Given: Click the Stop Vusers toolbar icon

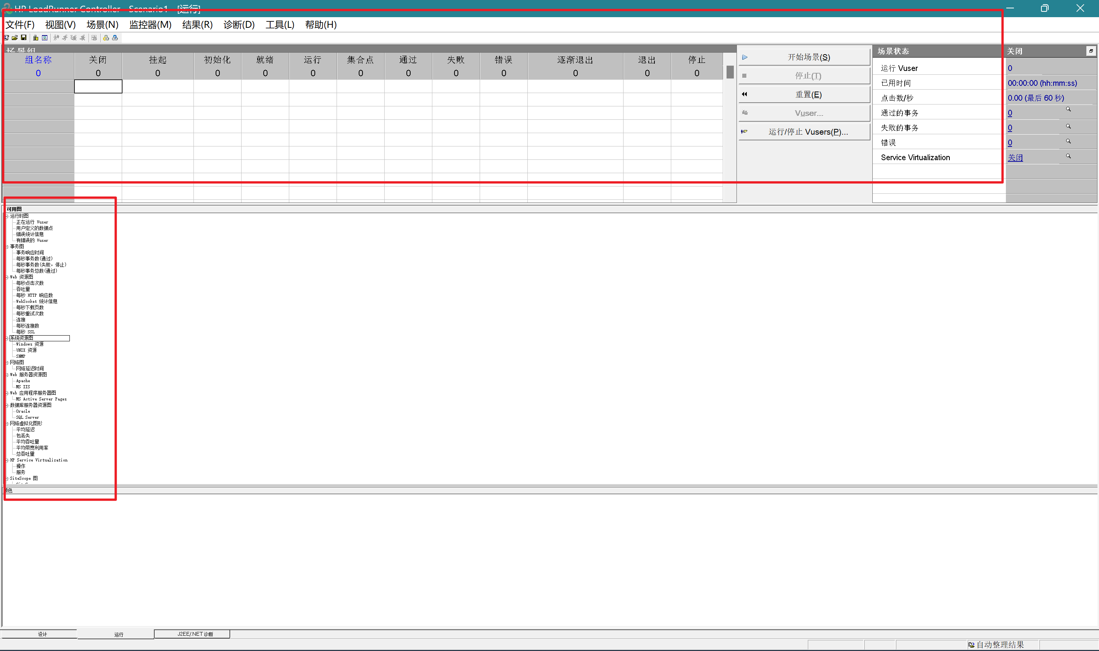Looking at the screenshot, I should [x=82, y=38].
